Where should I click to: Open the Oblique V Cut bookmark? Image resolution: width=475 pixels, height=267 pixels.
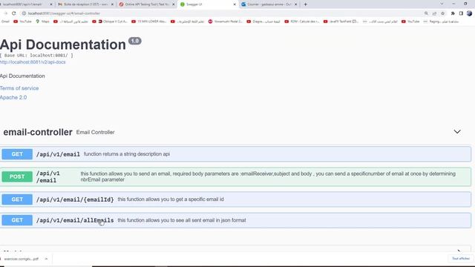(x=113, y=22)
